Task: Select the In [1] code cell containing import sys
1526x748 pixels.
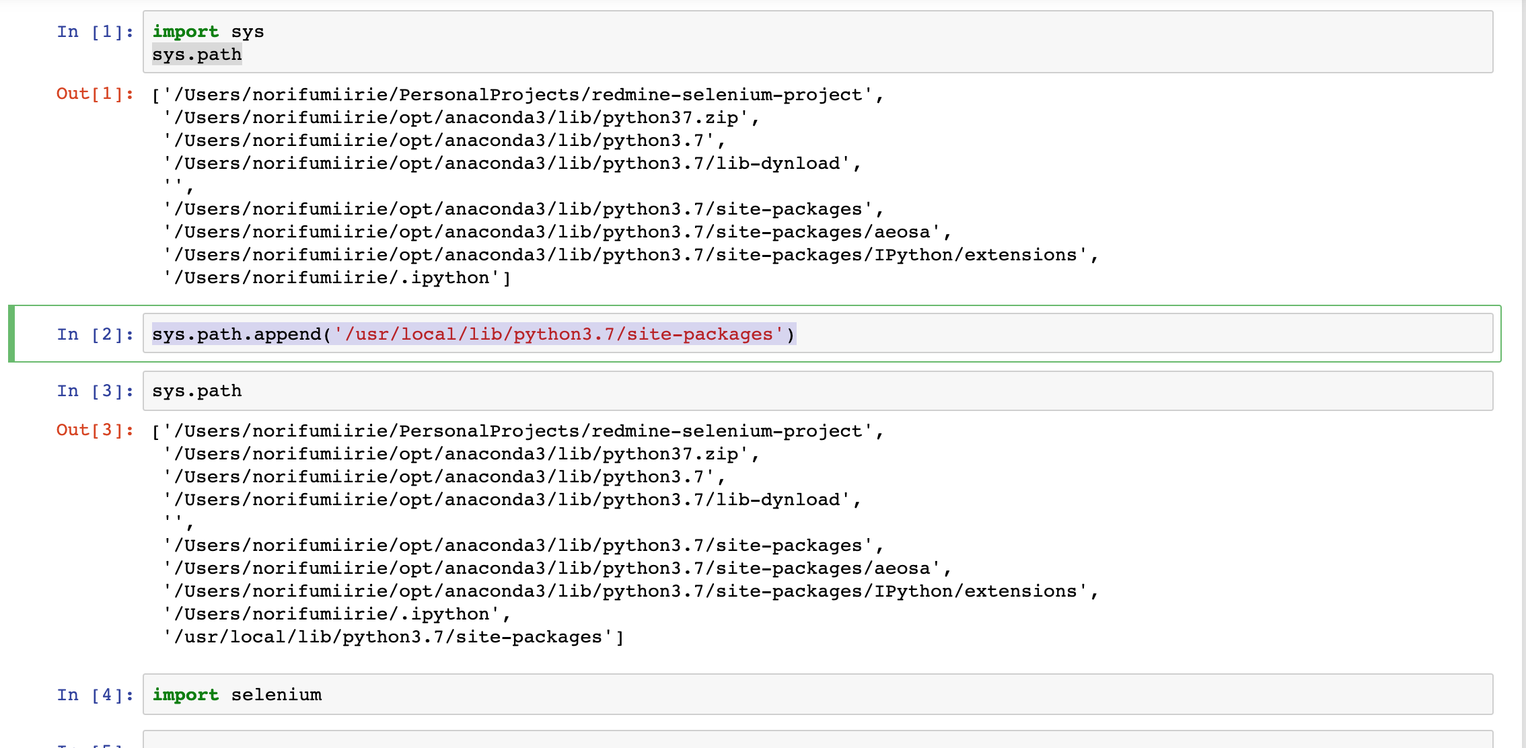Action: pos(471,42)
